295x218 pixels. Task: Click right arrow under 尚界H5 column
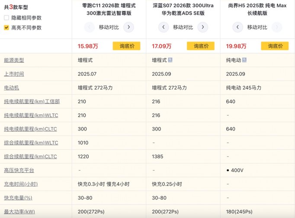pos(276,27)
